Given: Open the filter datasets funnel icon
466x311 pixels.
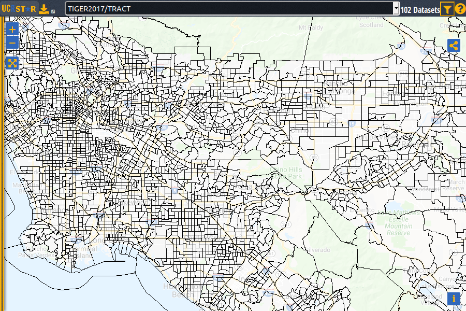Looking at the screenshot, I should click(447, 9).
